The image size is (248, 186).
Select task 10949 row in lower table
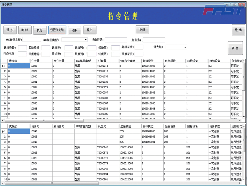coord(41,131)
